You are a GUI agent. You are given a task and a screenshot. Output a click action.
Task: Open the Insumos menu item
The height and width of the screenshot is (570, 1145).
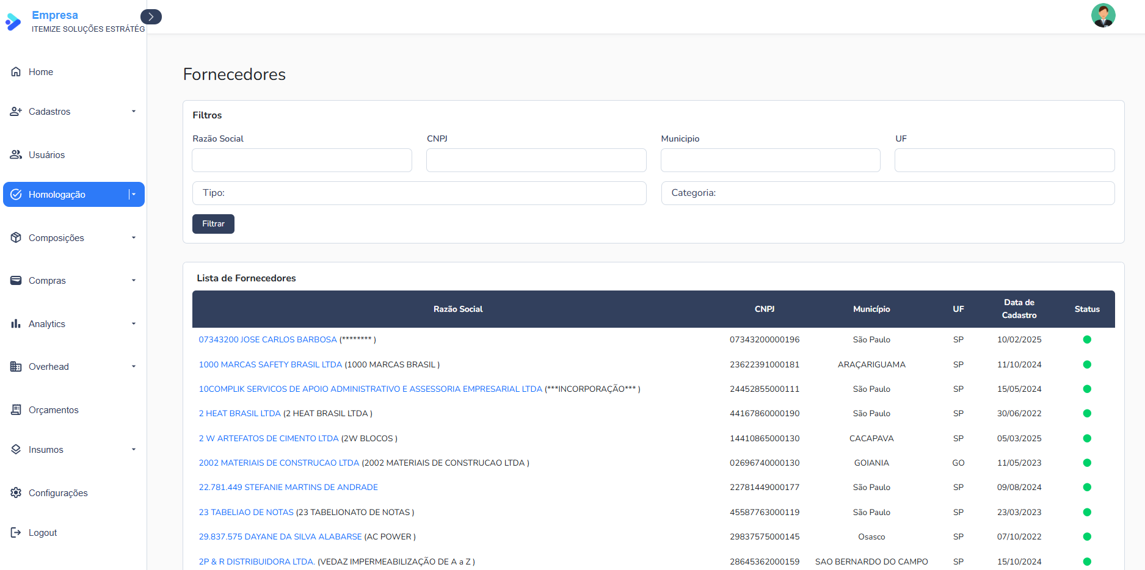[46, 450]
